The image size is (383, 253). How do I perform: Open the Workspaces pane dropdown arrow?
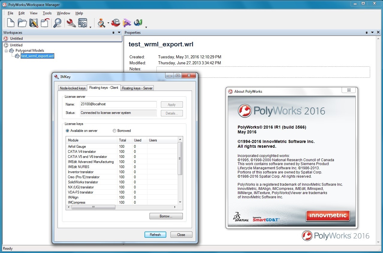(x=119, y=33)
